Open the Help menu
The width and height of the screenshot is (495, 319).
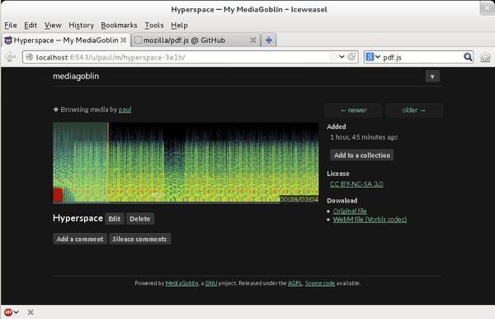click(179, 26)
